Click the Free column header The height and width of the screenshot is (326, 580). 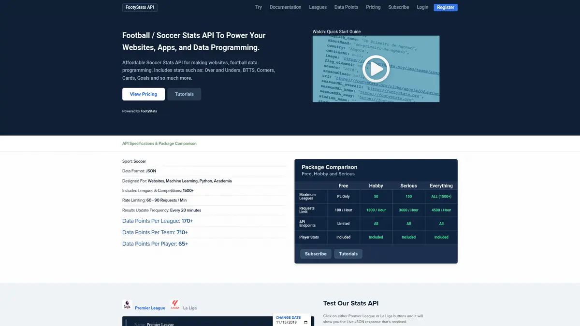coord(343,185)
